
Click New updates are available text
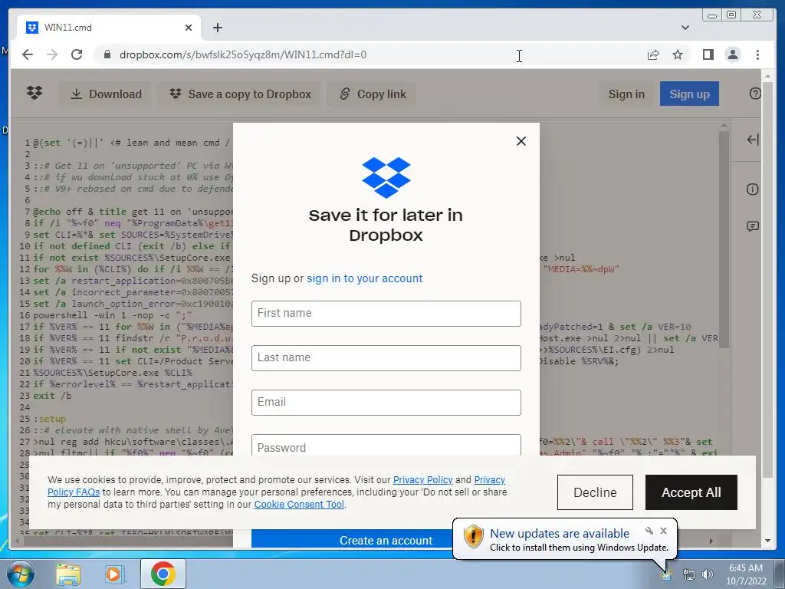[559, 534]
